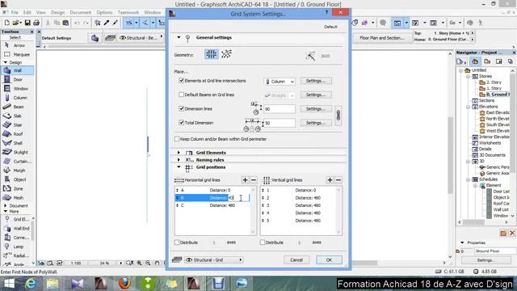This screenshot has height=291, width=517.
Task: Check Distribute for vertical grid lines
Action: click(263, 242)
